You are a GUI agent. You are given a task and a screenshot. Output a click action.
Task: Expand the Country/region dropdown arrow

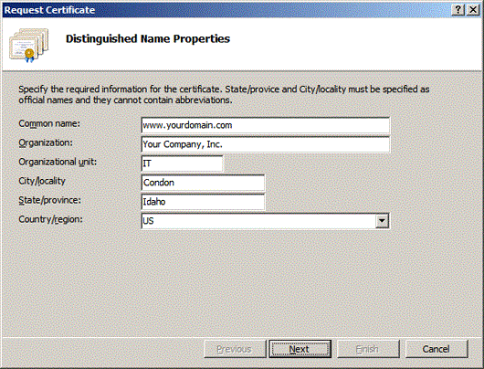(382, 221)
